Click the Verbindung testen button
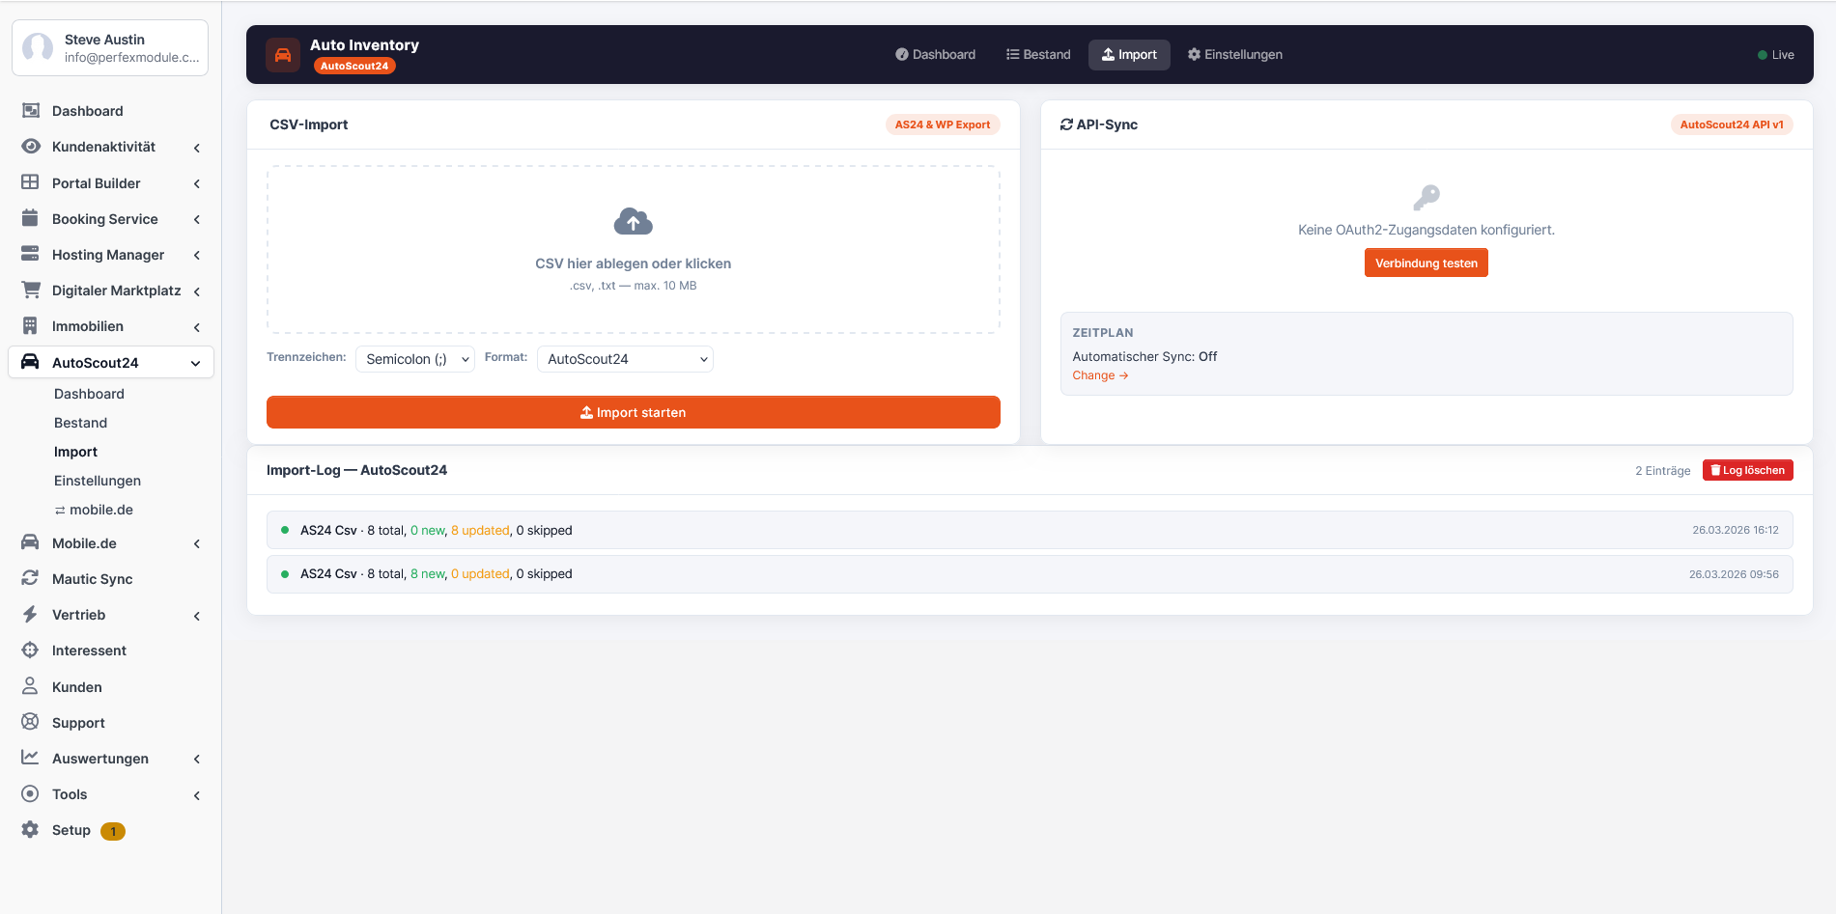1836x914 pixels. pos(1426,263)
